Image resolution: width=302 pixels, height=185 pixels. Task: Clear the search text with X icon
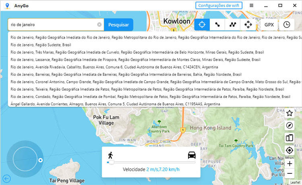[99, 25]
